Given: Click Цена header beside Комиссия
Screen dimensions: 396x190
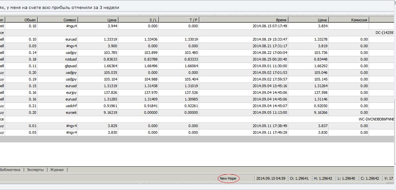Looking at the screenshot, I should pos(309,20).
